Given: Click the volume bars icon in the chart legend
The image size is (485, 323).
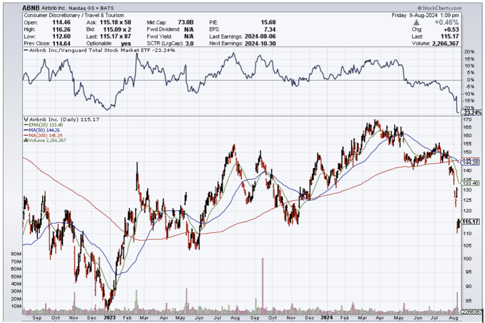Looking at the screenshot, I should pyautogui.click(x=26, y=140).
